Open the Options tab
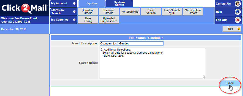This screenshot has height=96, width=243. coord(92,4)
